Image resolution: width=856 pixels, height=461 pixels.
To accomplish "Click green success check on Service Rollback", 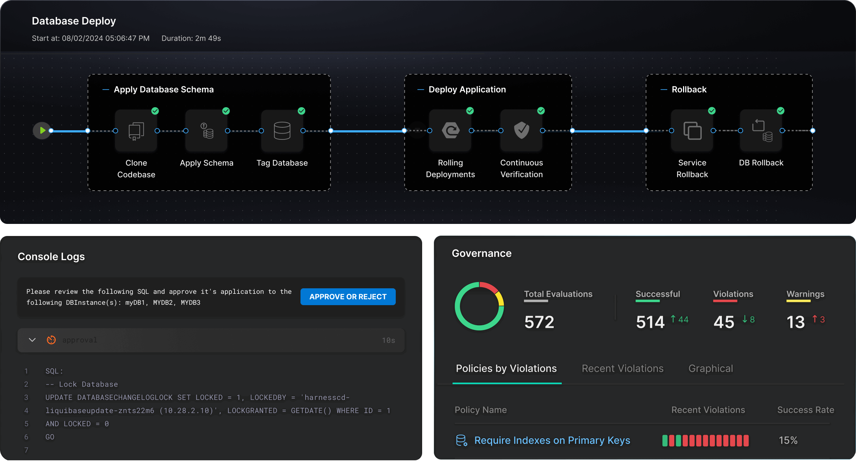I will (x=712, y=111).
